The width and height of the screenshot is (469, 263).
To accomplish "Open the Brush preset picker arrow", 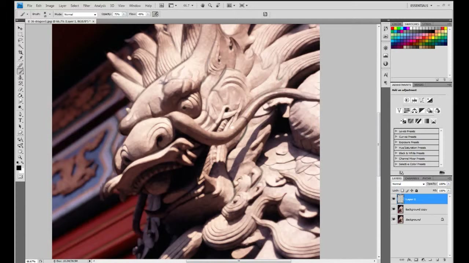I will tap(49, 14).
